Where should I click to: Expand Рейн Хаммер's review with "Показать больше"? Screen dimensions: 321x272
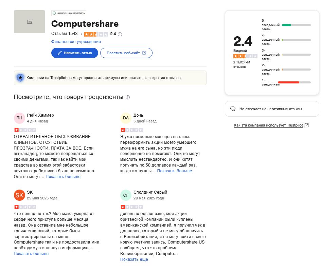63,177
